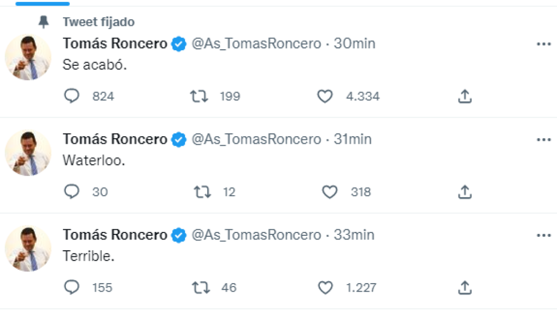Viewport: 557px width, 317px height.
Task: Share the "Waterloo." tweet
Action: point(465,192)
